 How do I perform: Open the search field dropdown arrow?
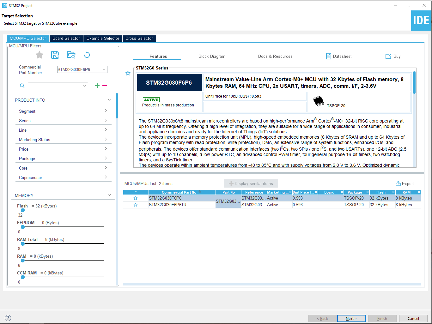click(85, 86)
